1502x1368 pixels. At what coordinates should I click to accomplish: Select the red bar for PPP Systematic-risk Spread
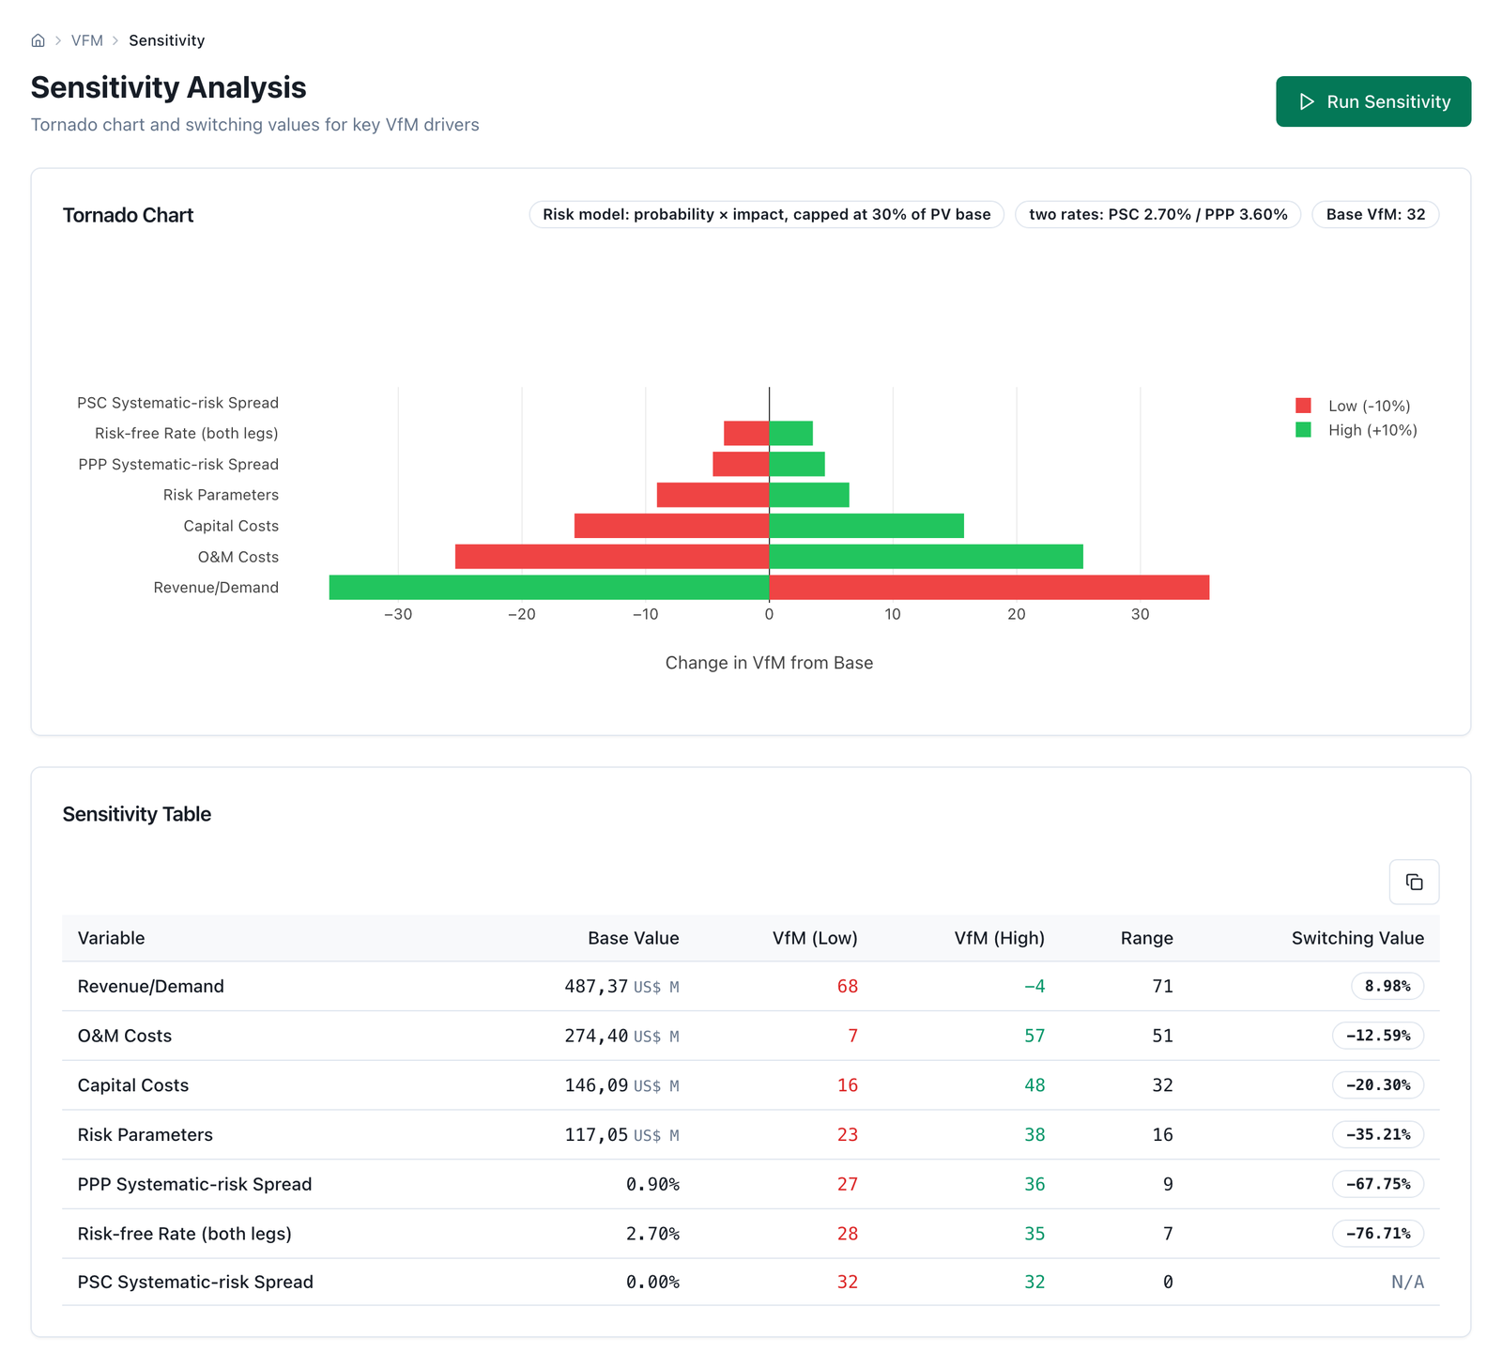[x=741, y=464]
